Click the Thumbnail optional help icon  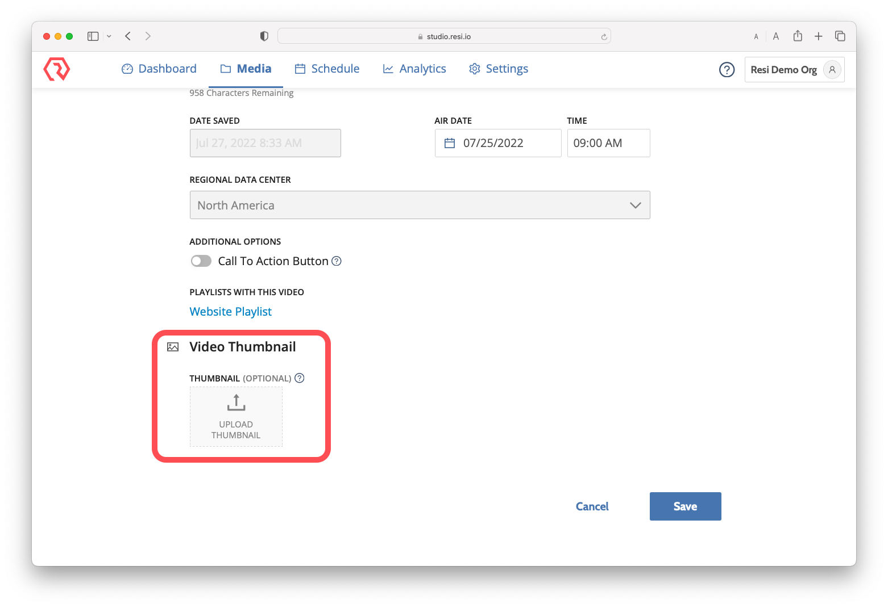[x=300, y=378]
